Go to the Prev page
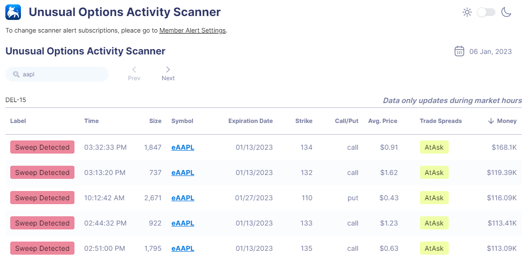The width and height of the screenshot is (529, 261). [134, 74]
